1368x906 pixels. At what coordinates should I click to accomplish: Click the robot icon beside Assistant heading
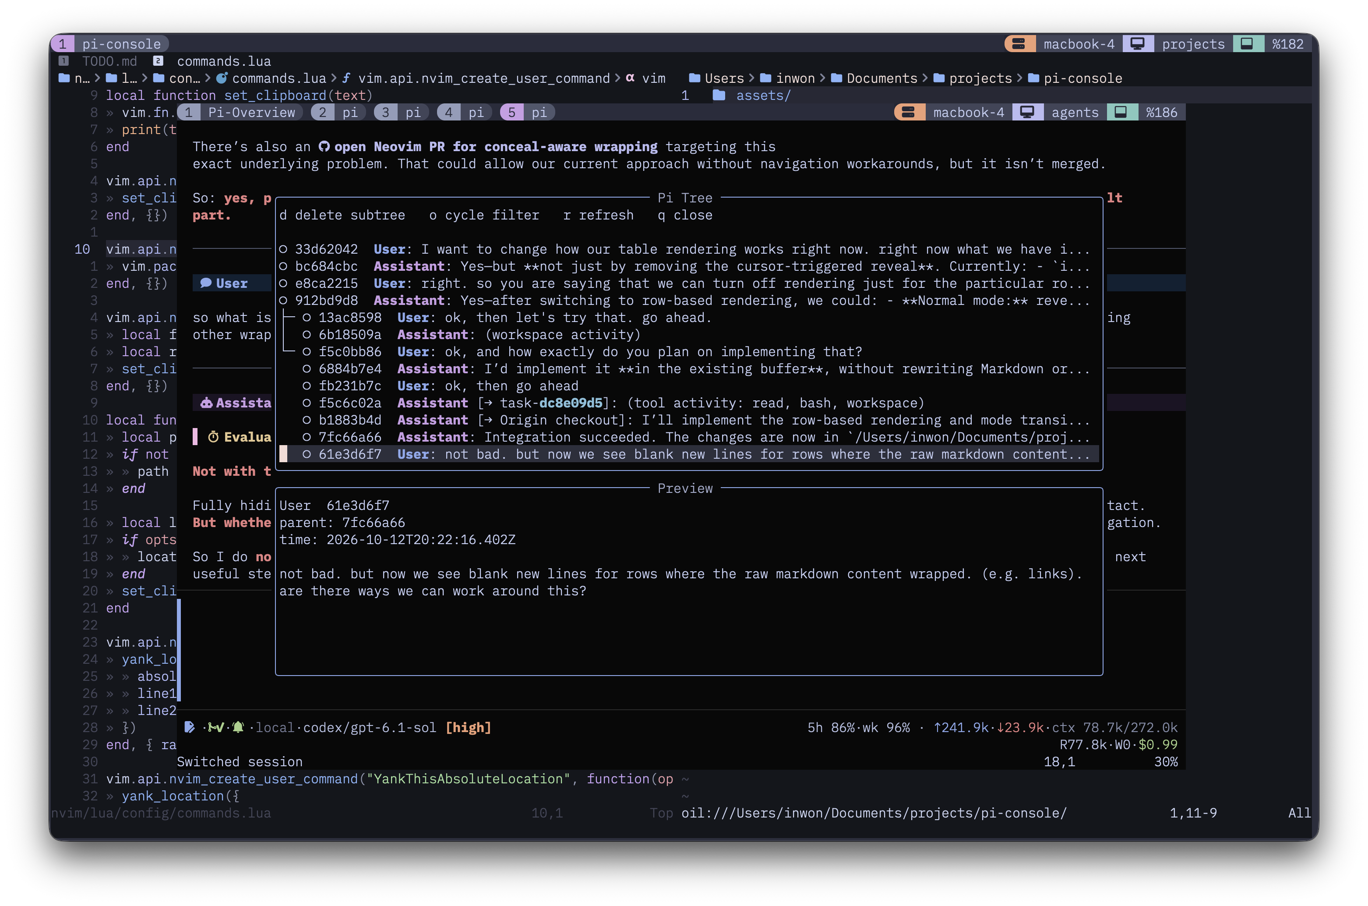[206, 403]
